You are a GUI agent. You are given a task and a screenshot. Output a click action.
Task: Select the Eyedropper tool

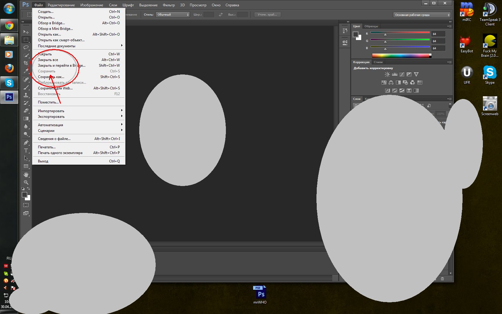(26, 71)
